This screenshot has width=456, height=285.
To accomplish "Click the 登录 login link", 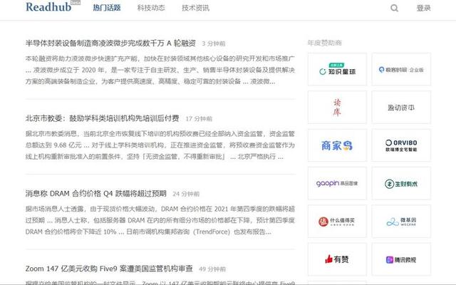I will click(423, 9).
